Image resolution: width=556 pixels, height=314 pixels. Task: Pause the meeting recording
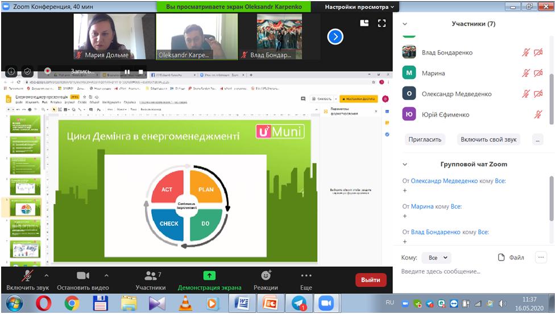point(127,72)
